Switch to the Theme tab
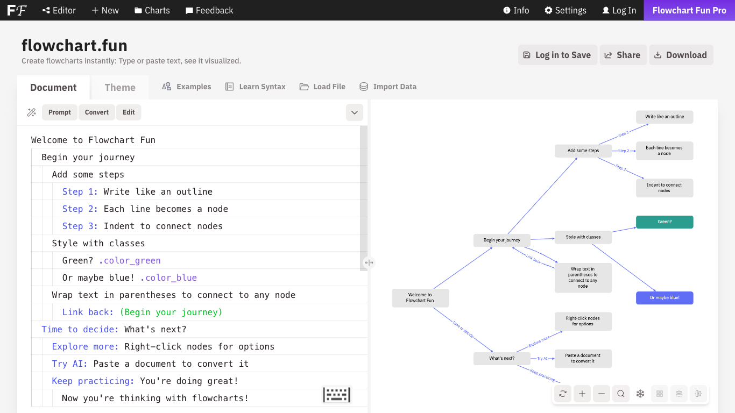This screenshot has width=735, height=413. (x=120, y=87)
